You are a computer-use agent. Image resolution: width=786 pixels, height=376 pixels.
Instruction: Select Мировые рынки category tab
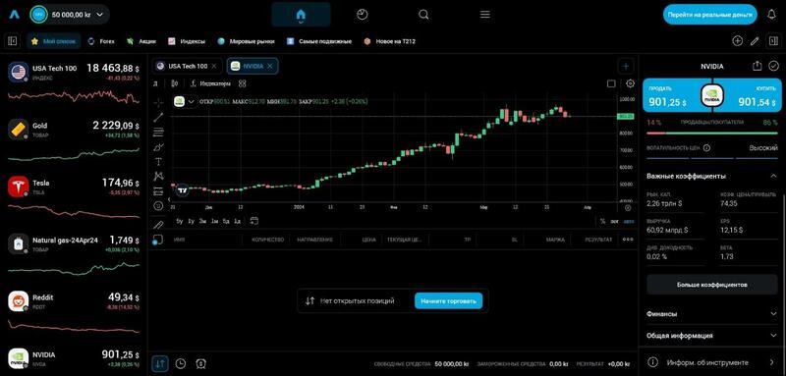click(x=247, y=41)
